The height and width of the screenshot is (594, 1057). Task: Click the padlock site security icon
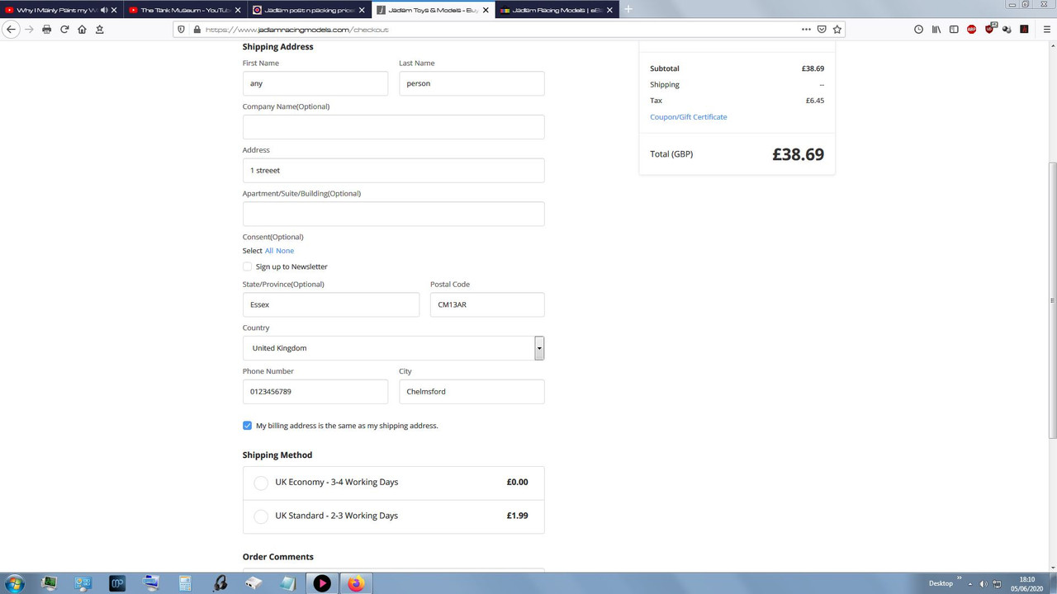[x=197, y=29]
